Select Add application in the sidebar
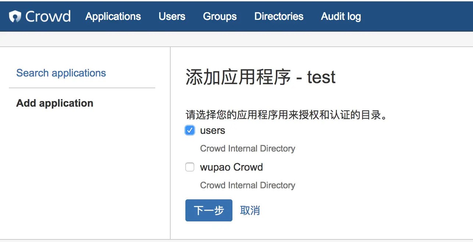The image size is (473, 242). (55, 103)
